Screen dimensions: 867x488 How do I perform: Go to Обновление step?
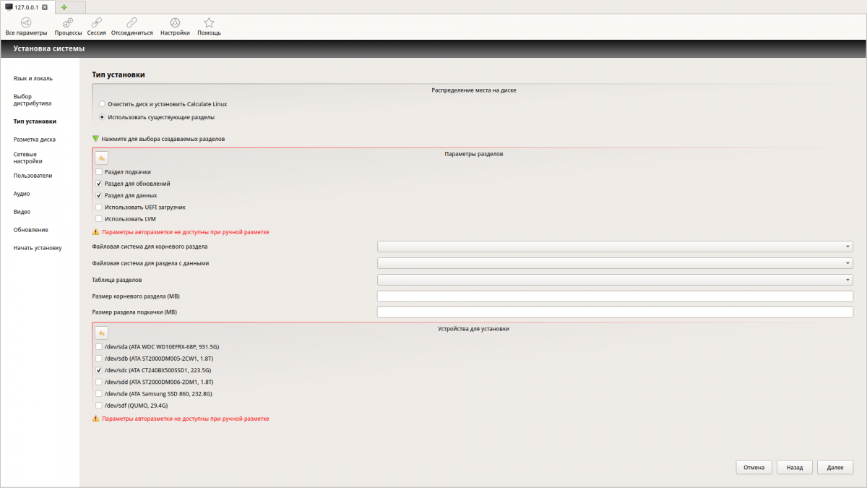31,230
